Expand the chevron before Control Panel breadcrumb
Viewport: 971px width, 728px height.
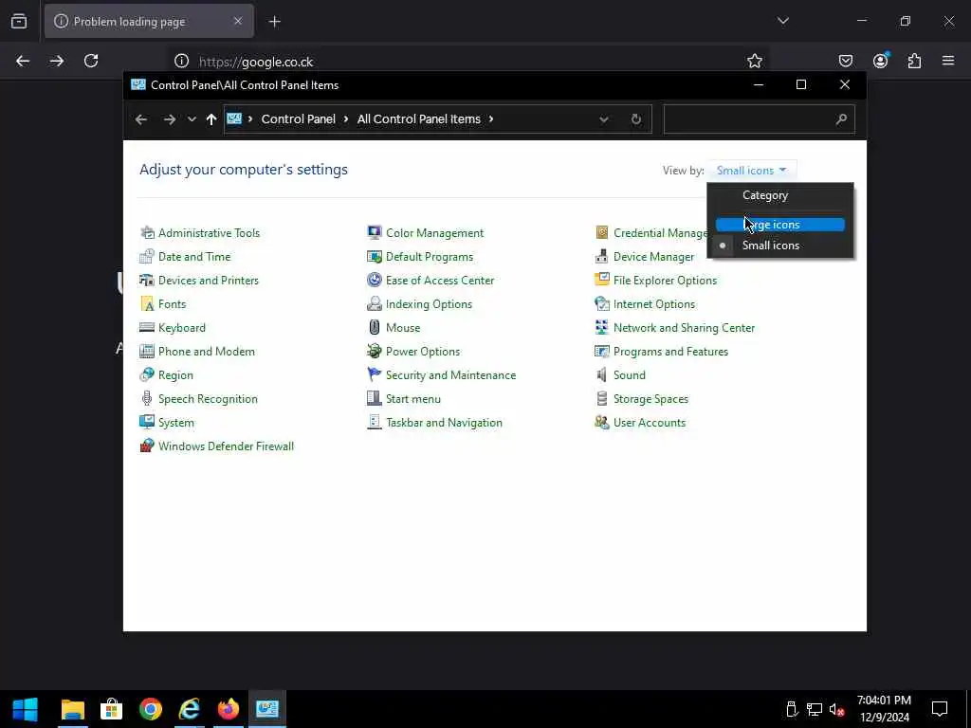click(x=250, y=118)
